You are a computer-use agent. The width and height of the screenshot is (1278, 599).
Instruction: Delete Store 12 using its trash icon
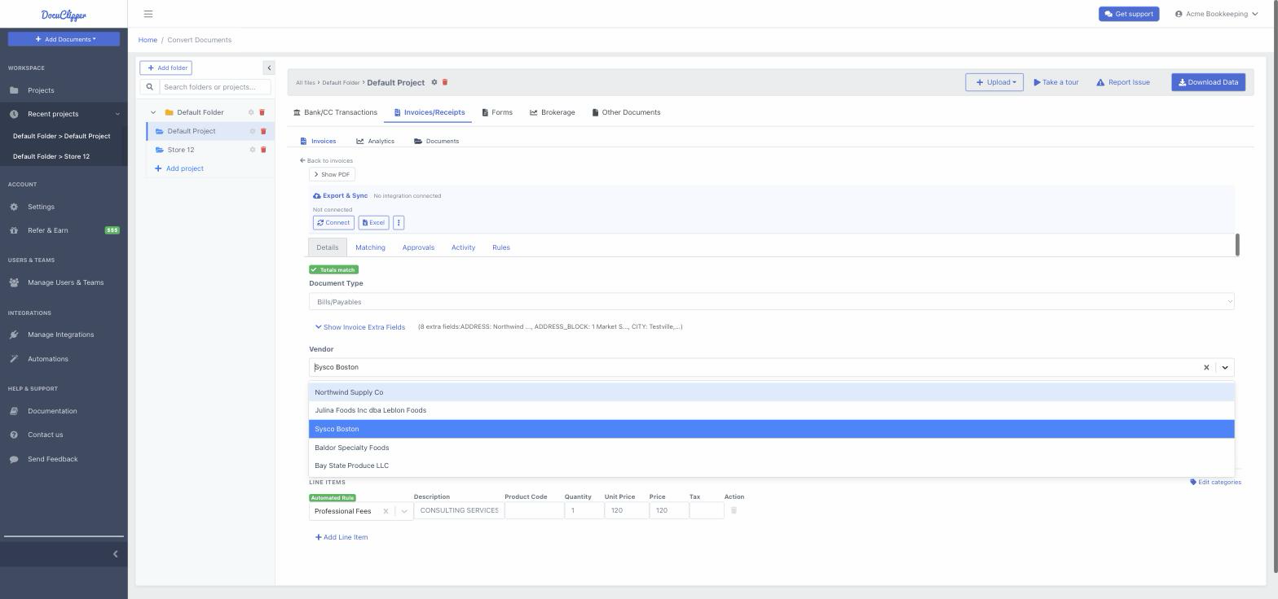pos(263,150)
